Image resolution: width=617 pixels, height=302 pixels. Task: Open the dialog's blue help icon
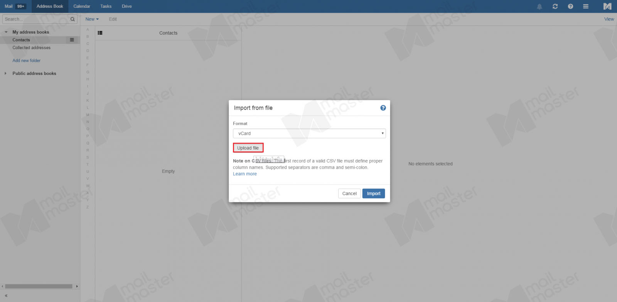pyautogui.click(x=383, y=108)
